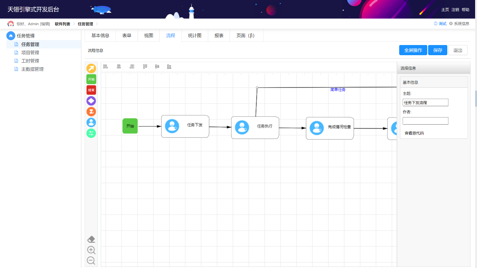
Task: Pick the red 结束 end node tool
Action: pos(91,90)
